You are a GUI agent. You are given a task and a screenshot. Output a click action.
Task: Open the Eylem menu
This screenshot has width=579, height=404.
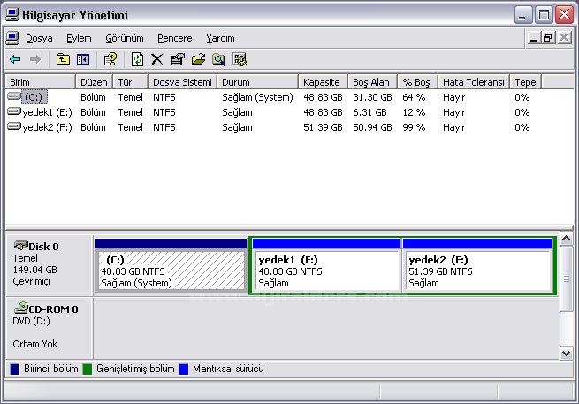click(79, 38)
